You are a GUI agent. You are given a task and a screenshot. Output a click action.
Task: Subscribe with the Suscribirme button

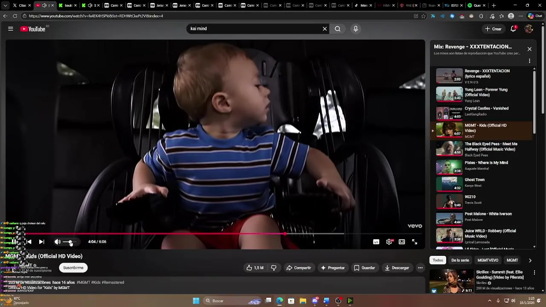pos(73,268)
